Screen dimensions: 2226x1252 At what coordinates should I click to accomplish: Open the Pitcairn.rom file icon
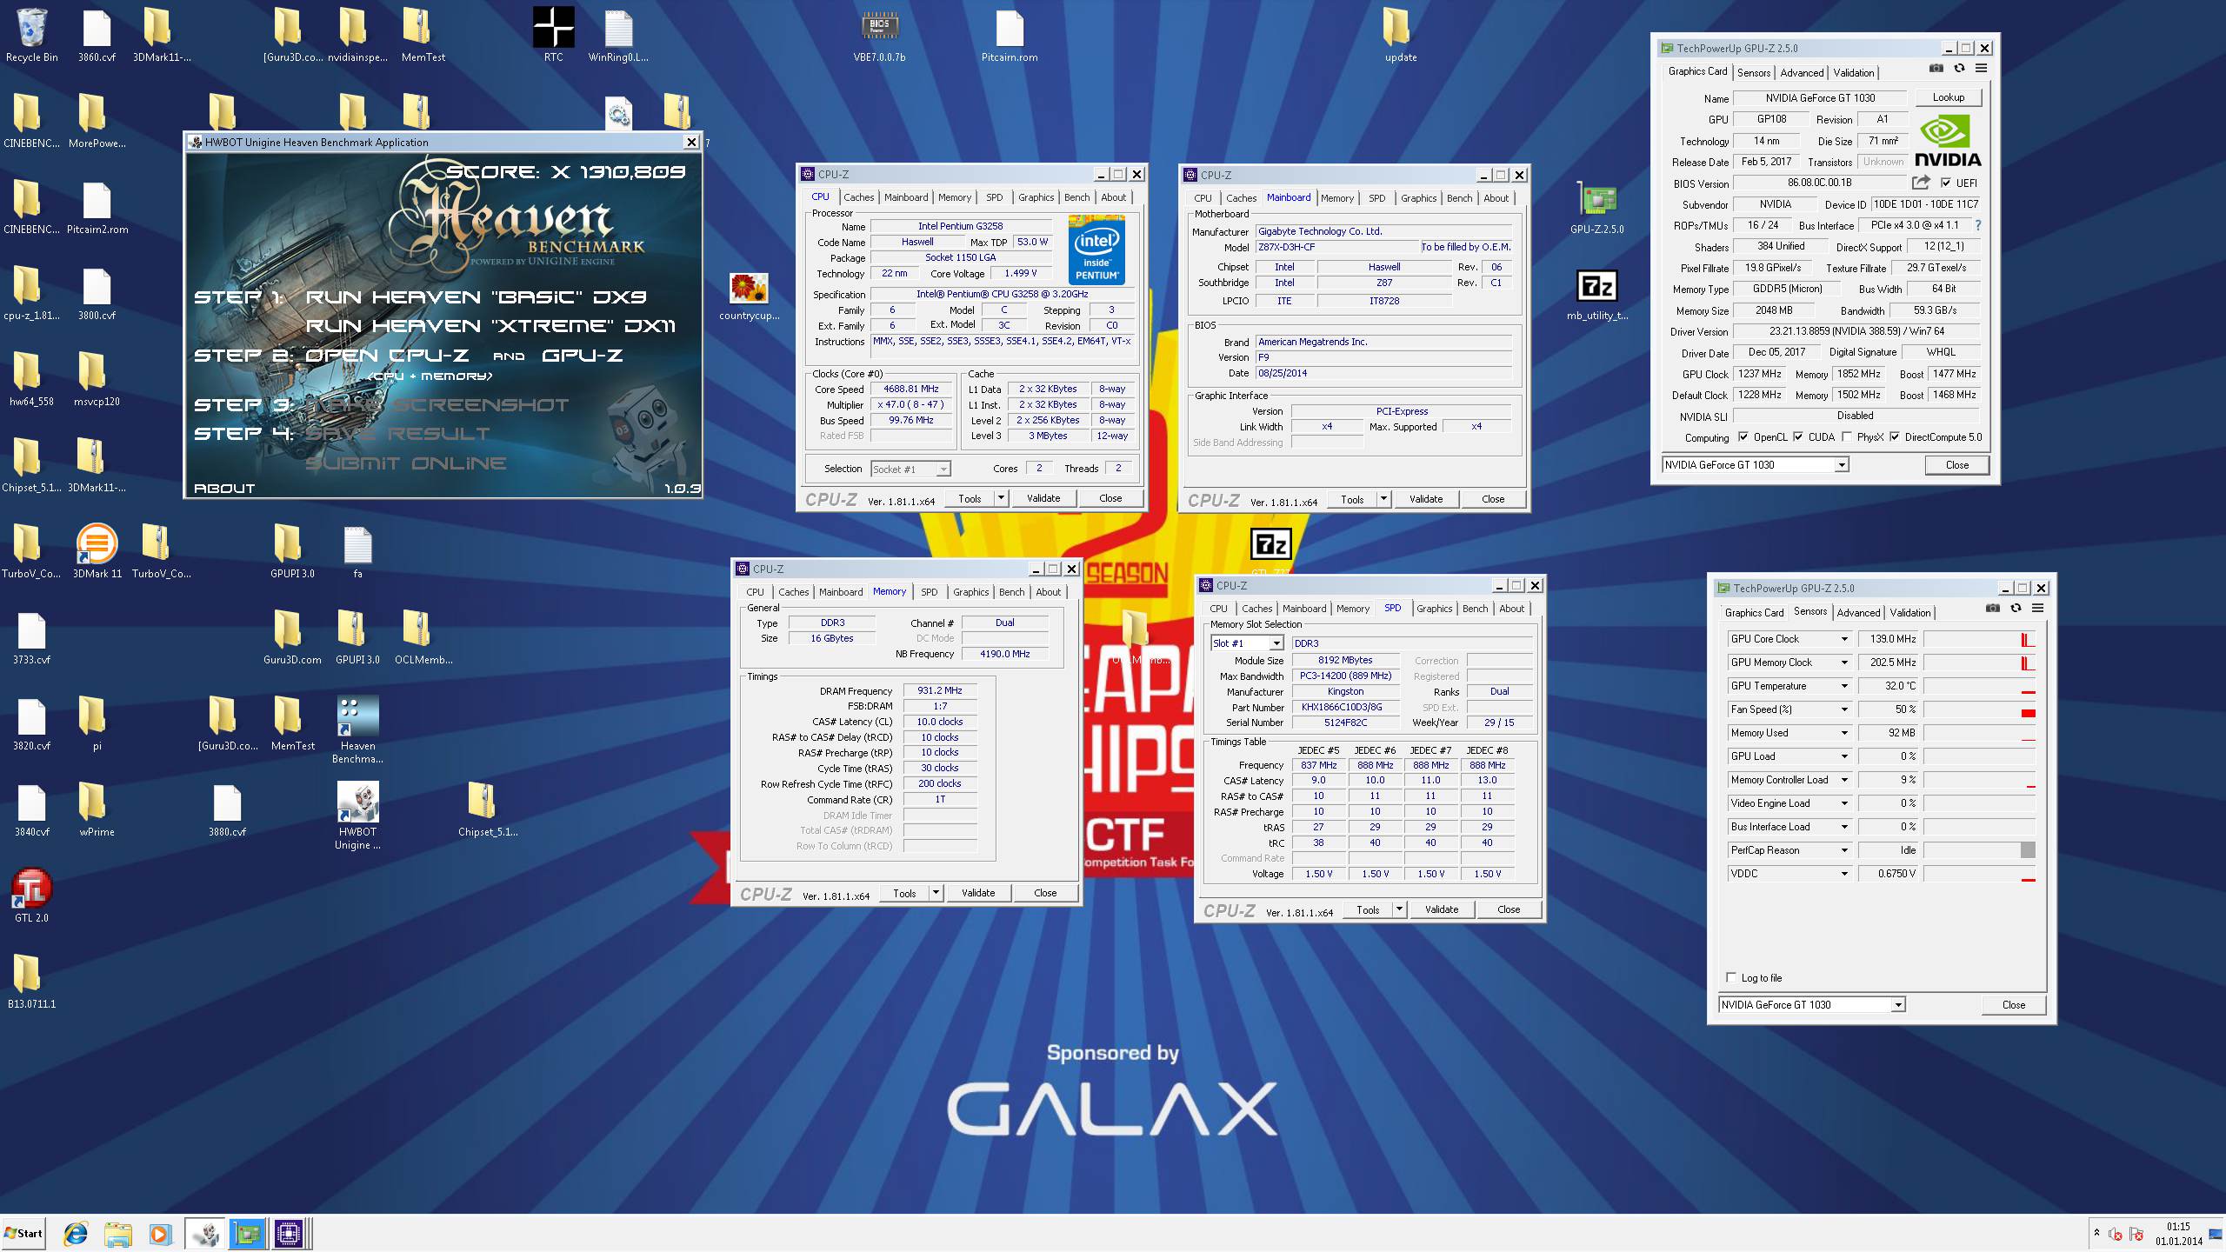1009,35
